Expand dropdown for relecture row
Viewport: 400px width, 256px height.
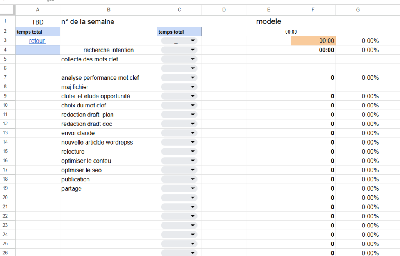point(179,152)
